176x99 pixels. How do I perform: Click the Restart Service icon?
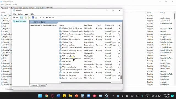pyautogui.click(x=53, y=17)
